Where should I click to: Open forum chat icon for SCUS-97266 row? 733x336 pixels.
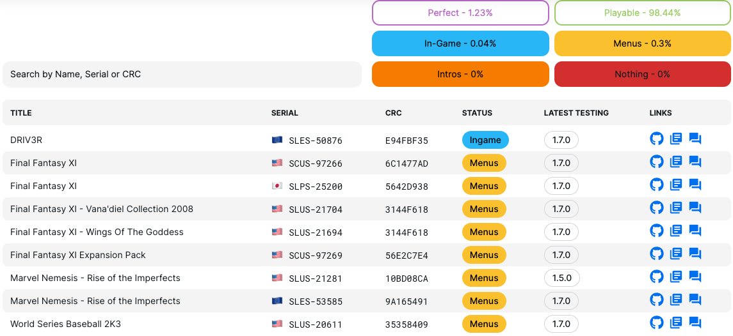click(695, 162)
